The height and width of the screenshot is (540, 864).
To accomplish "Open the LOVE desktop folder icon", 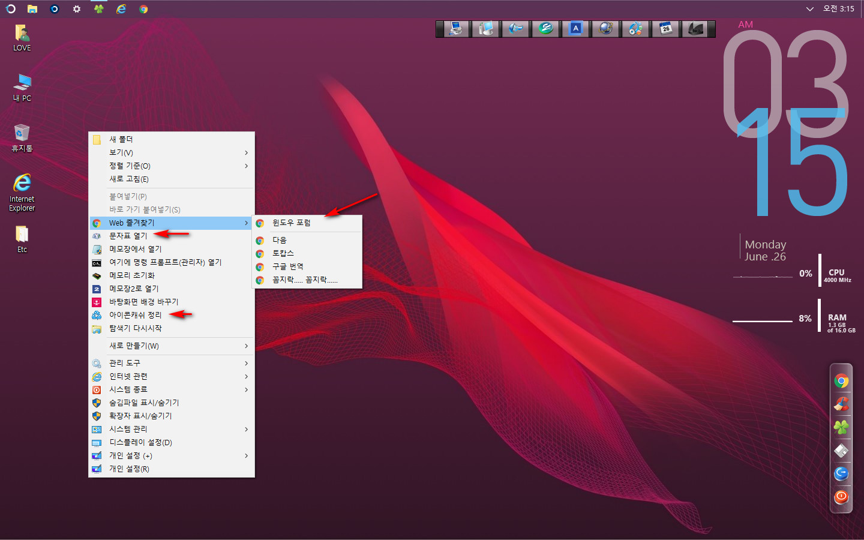I will click(22, 37).
